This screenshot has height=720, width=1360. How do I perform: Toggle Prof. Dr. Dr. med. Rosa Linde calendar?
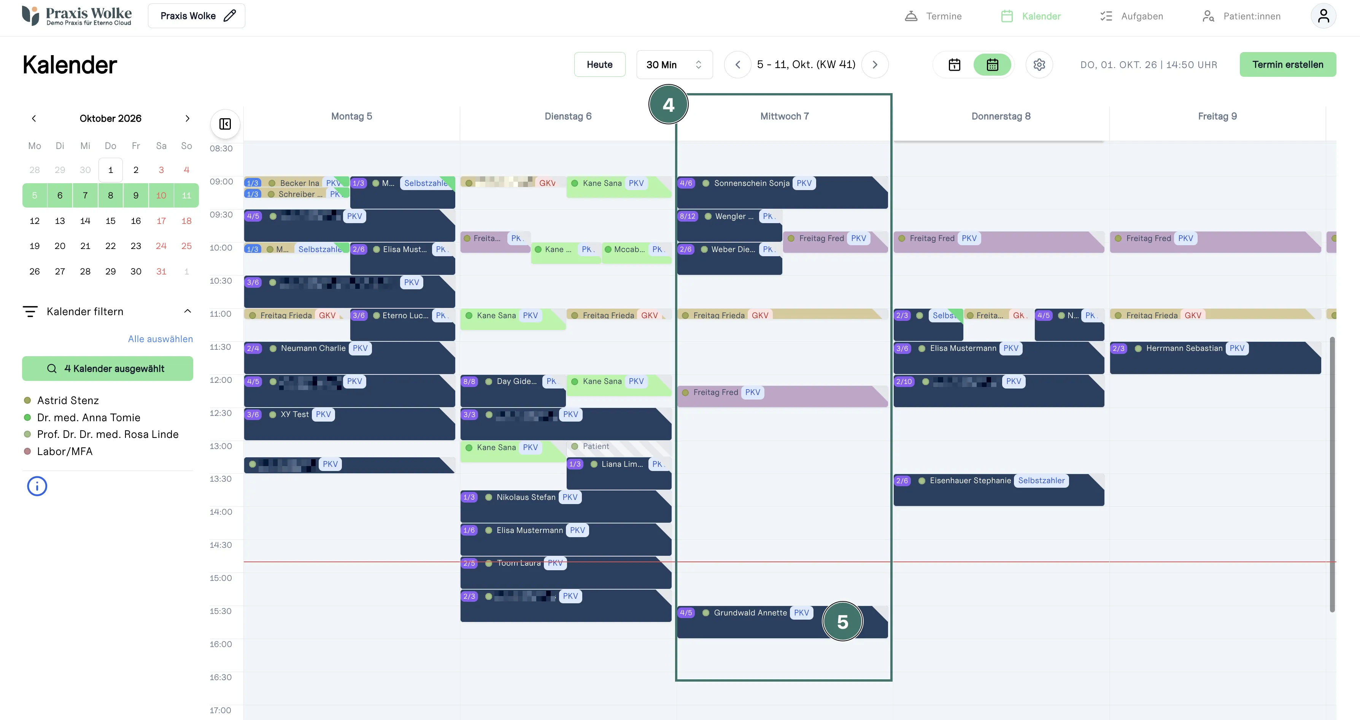click(x=101, y=435)
